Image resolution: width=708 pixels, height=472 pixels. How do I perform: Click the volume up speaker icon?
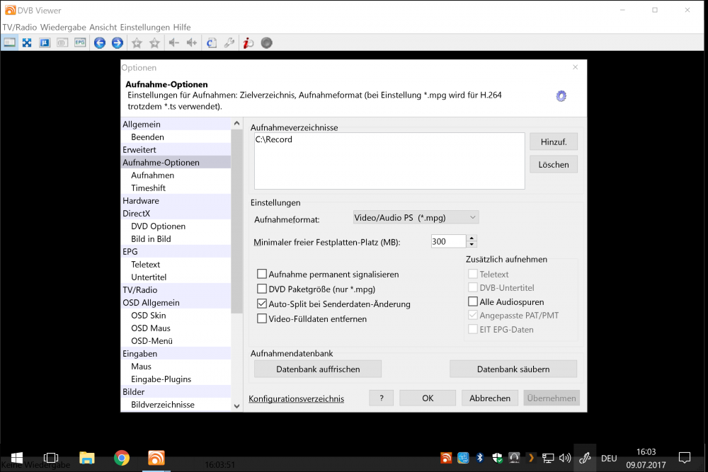click(x=191, y=42)
